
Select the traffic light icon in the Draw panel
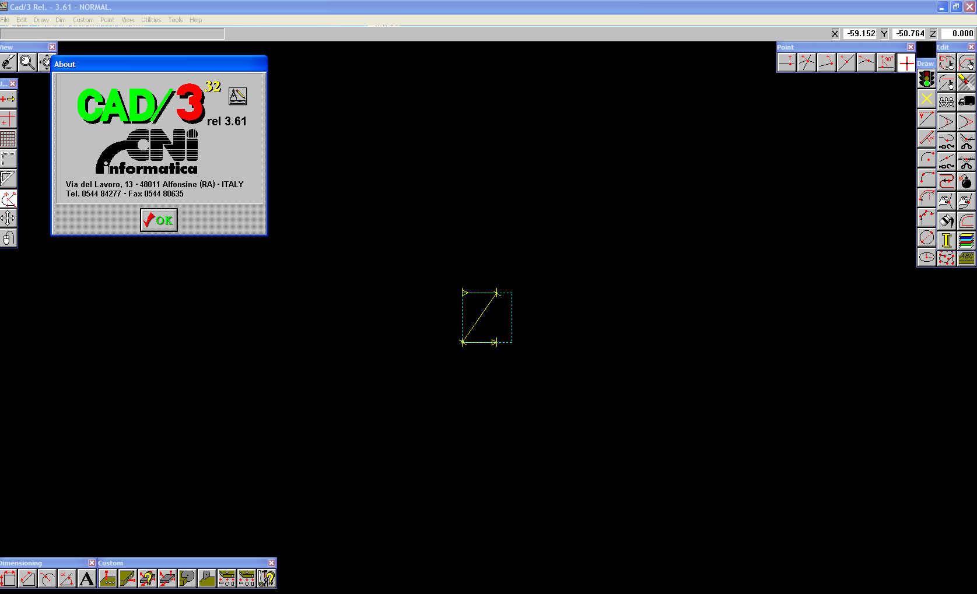pyautogui.click(x=927, y=80)
